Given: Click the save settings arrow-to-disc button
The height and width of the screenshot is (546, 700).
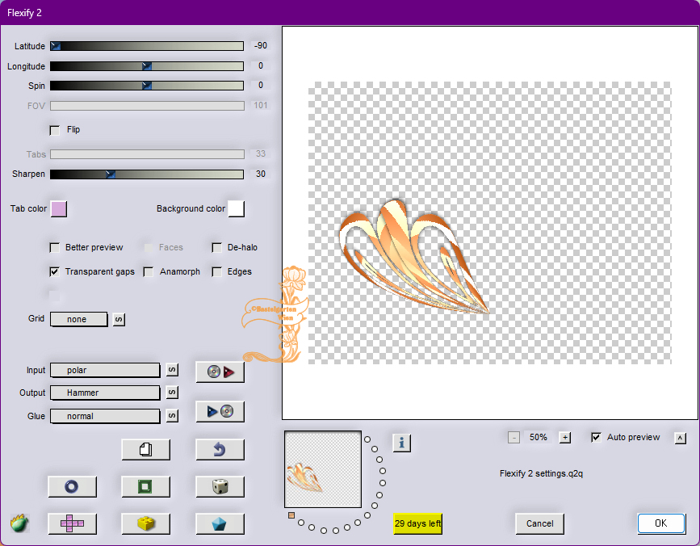Looking at the screenshot, I should click(220, 411).
